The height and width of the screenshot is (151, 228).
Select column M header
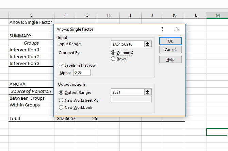point(217,15)
